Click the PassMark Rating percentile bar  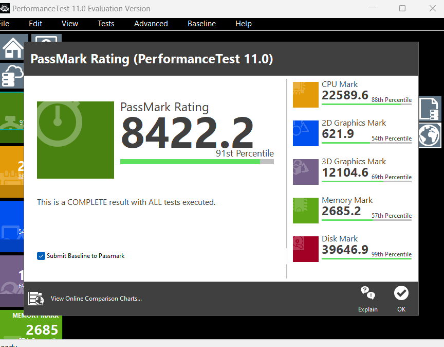pos(197,162)
